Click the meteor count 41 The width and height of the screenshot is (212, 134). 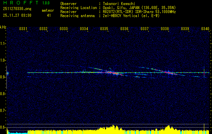pos(49,15)
